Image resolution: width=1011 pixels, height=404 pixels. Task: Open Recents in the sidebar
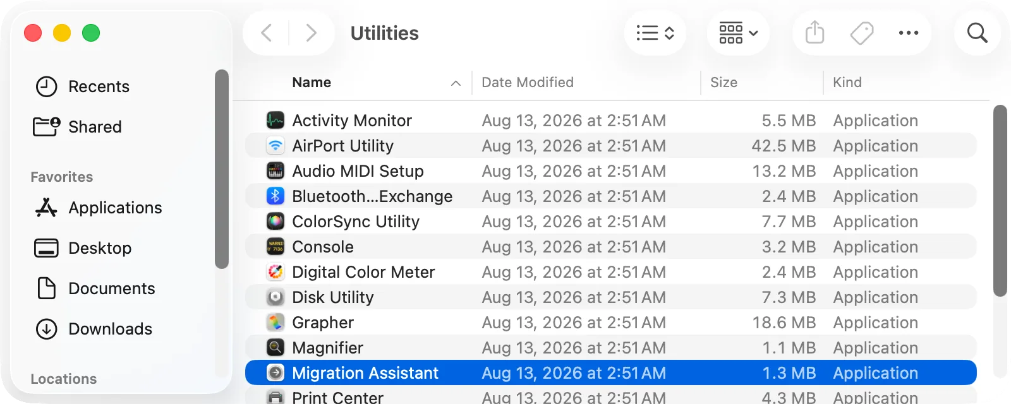(99, 86)
